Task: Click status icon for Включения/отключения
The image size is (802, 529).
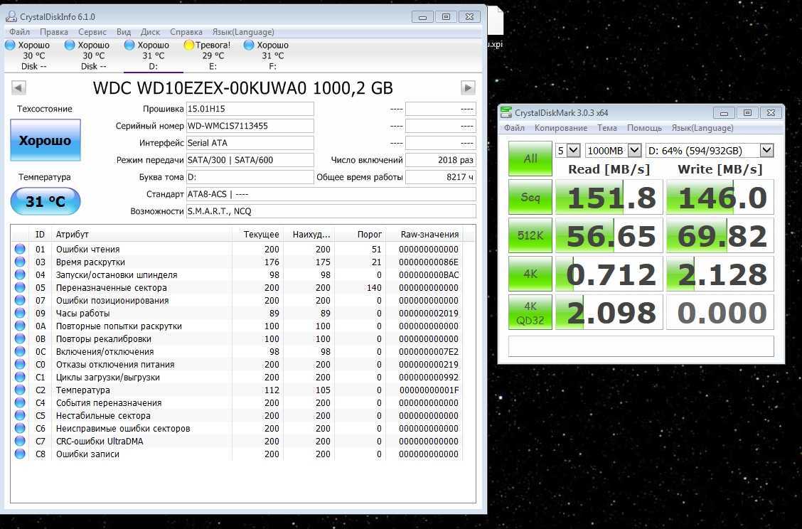Action: click(x=20, y=351)
